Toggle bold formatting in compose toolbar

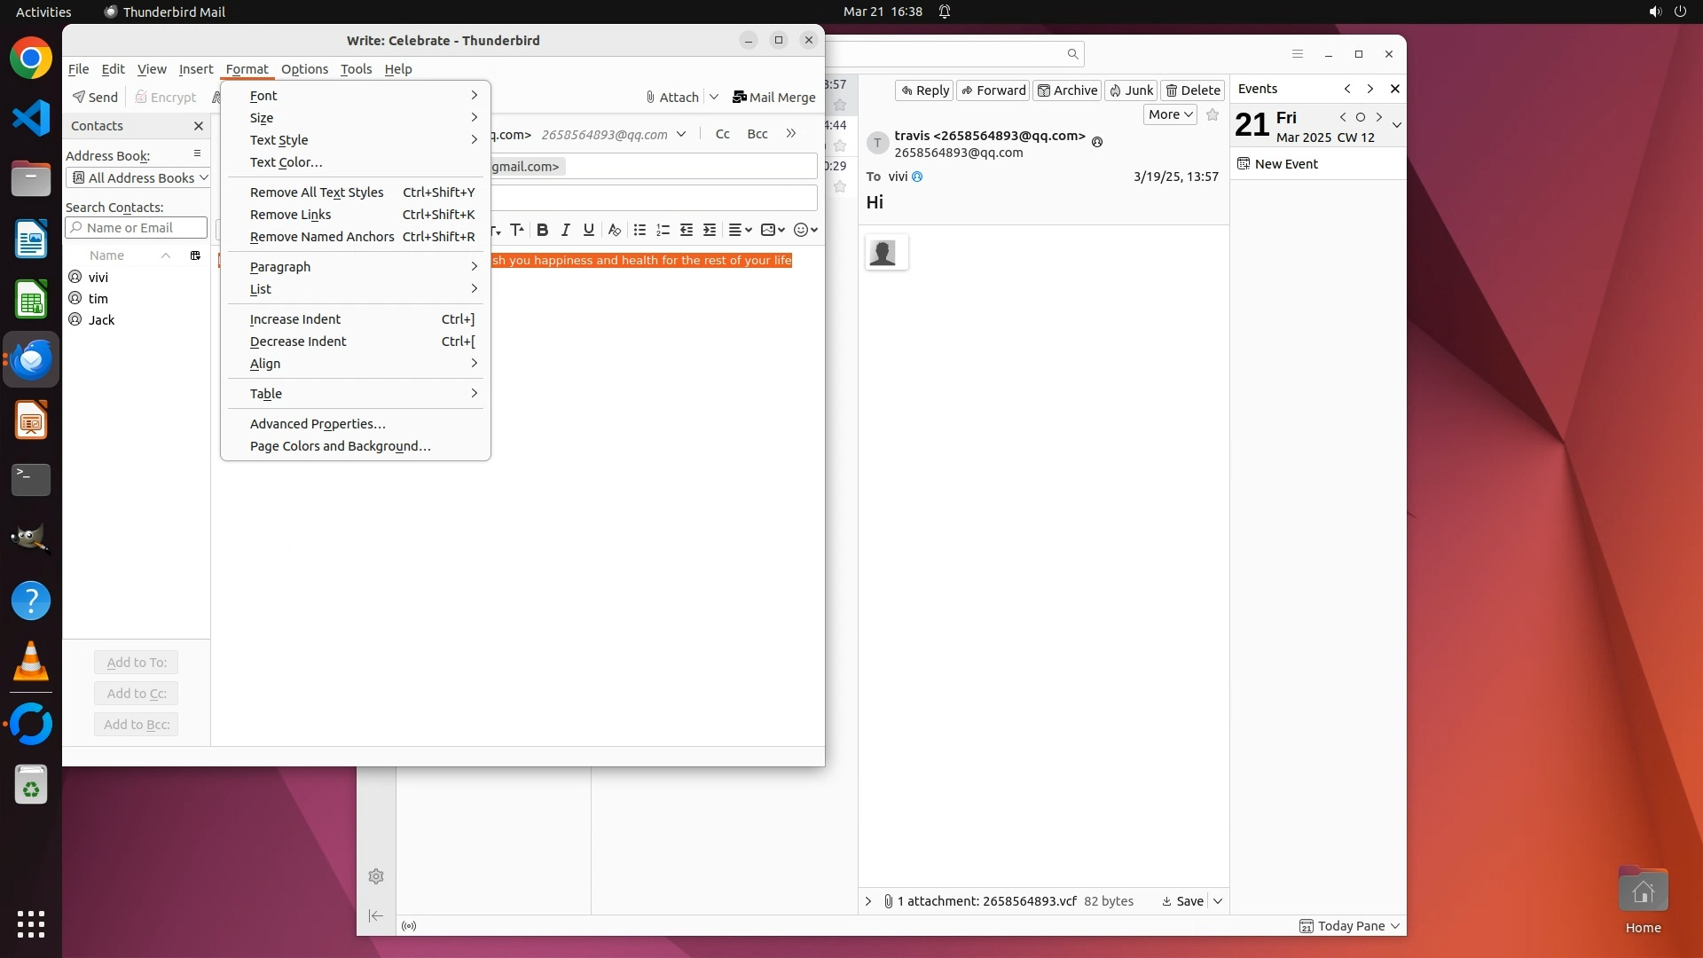point(542,230)
